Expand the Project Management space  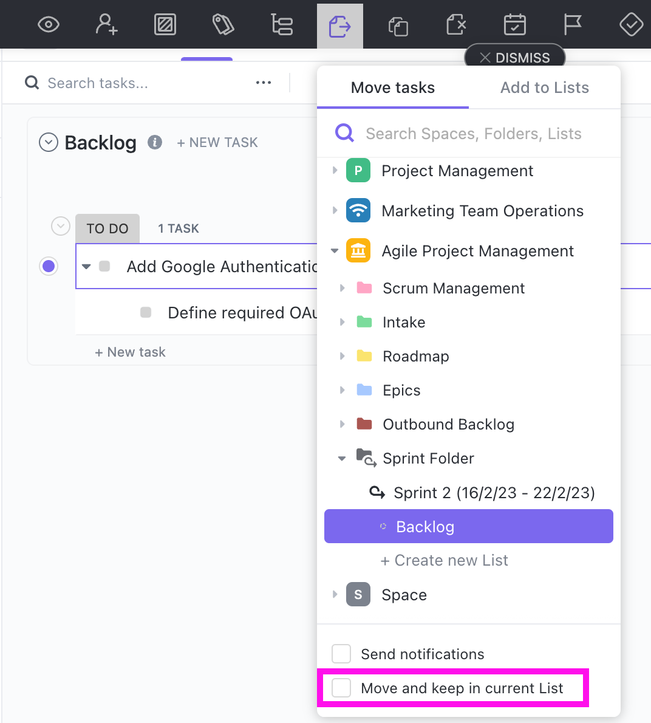click(335, 171)
